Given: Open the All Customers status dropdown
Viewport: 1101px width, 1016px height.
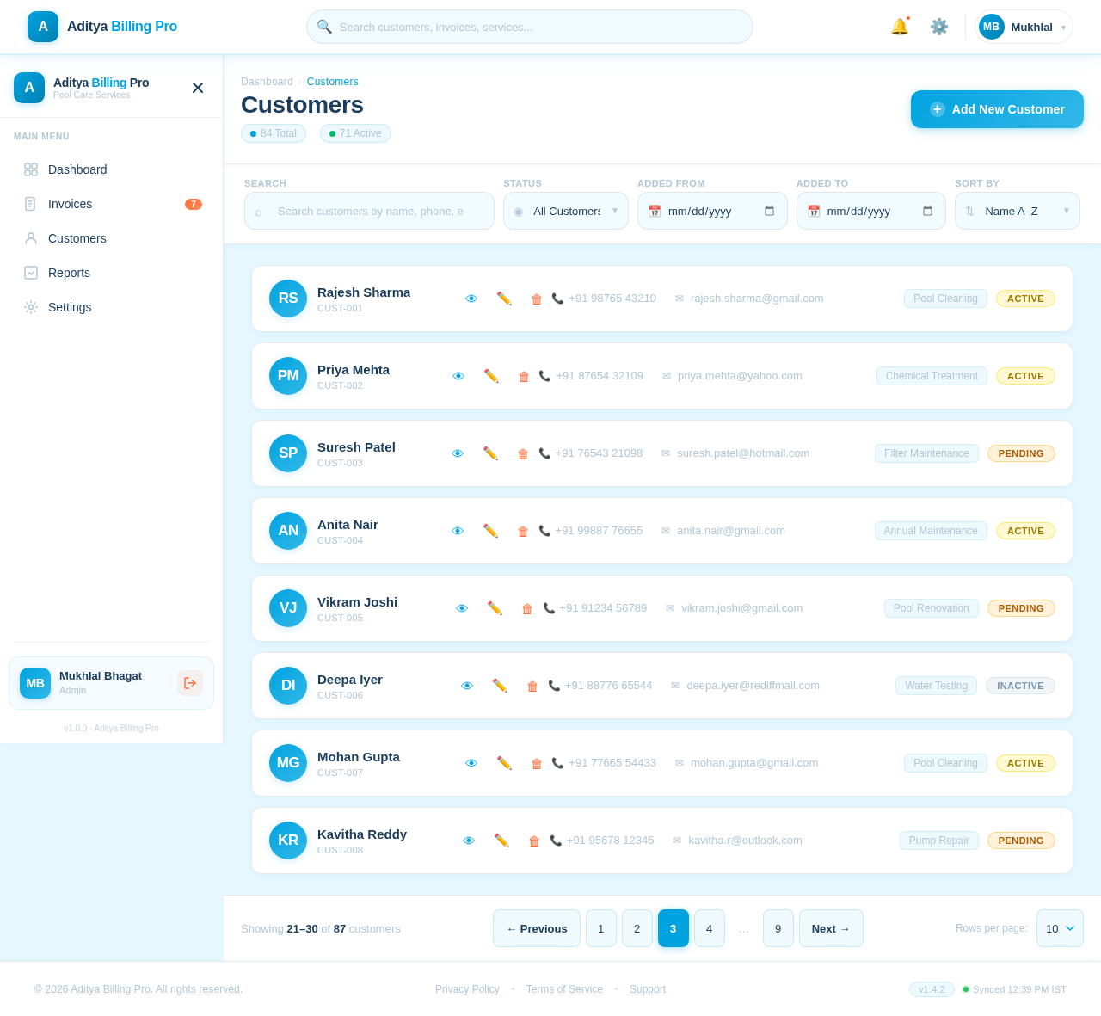Looking at the screenshot, I should pyautogui.click(x=566, y=211).
